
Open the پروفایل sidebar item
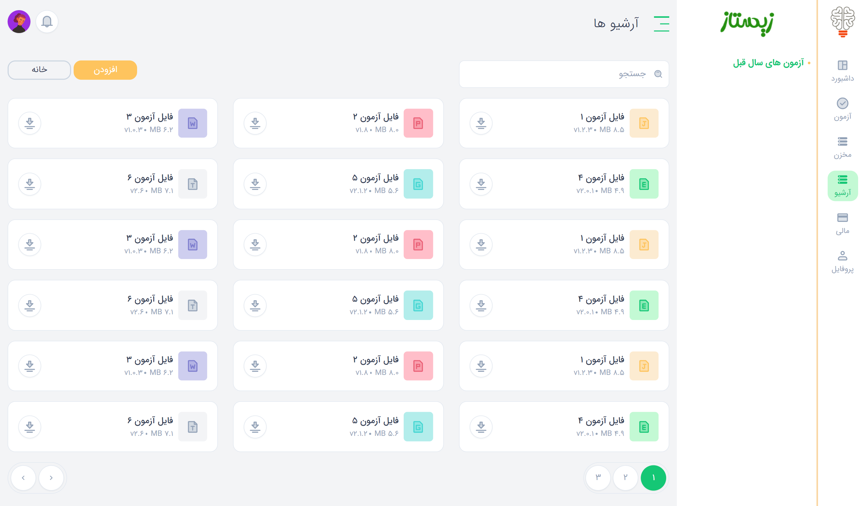(x=842, y=262)
